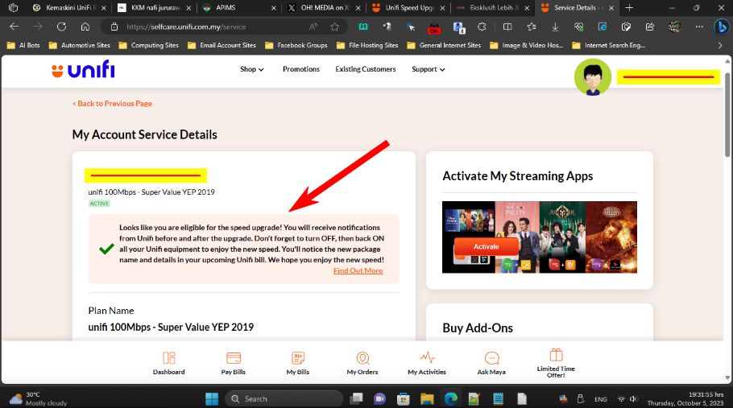This screenshot has width=733, height=408.
Task: Open the browser extensions puzzle icon
Action: click(482, 27)
